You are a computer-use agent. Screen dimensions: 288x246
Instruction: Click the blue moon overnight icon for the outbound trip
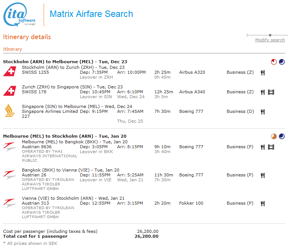coord(282,62)
